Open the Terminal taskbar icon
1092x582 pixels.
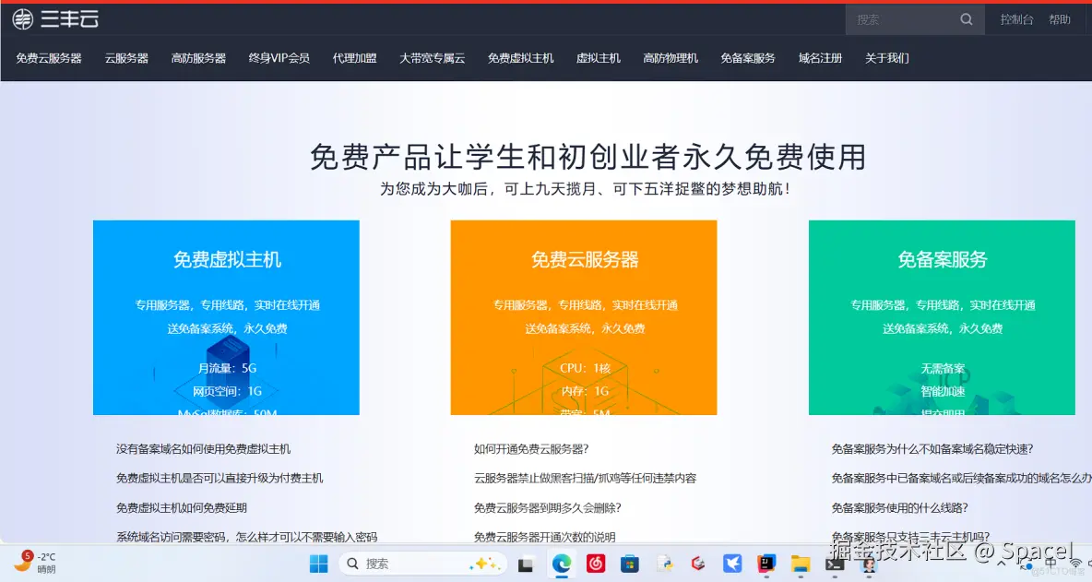[835, 564]
